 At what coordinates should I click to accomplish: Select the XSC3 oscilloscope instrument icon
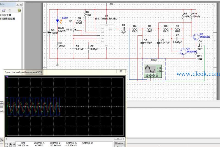pyautogui.click(x=153, y=71)
